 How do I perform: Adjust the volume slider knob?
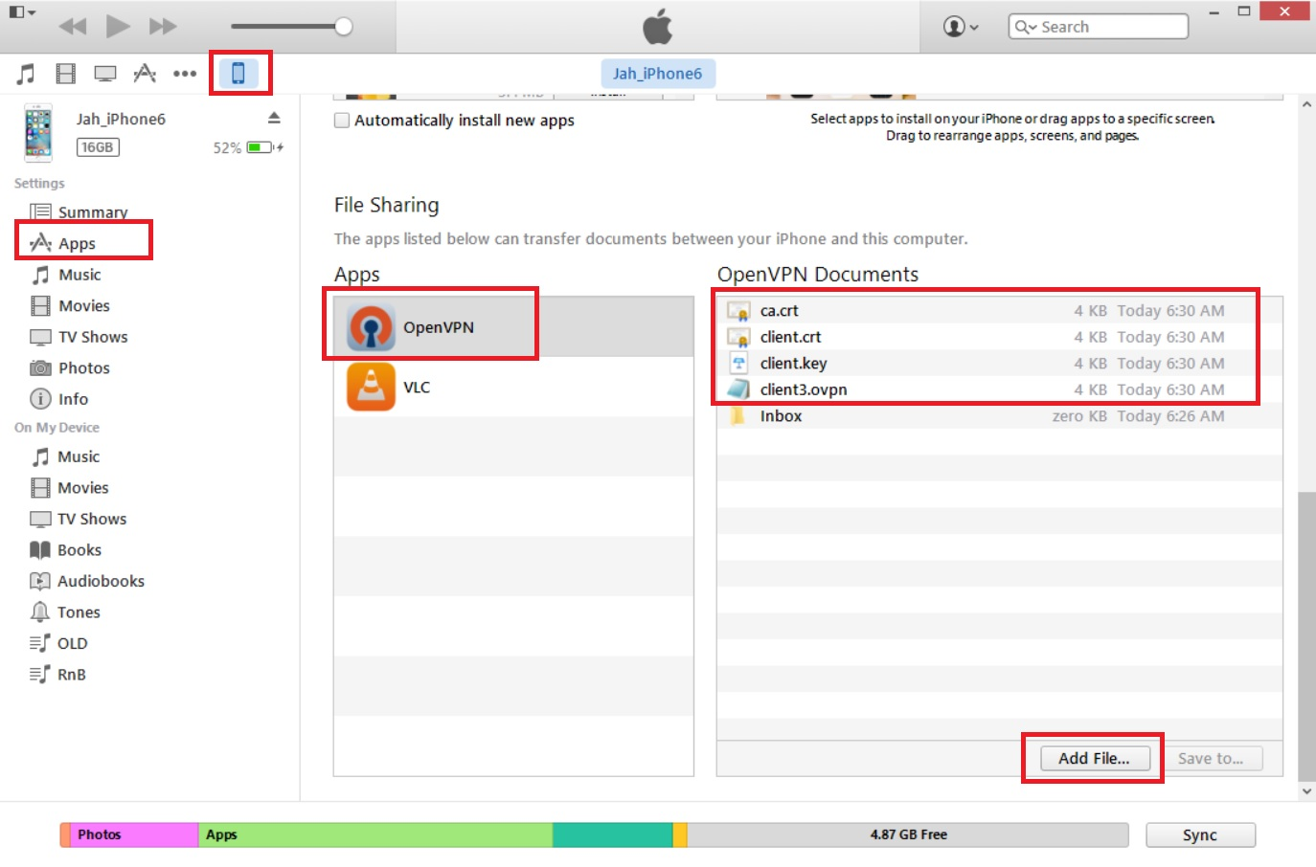(343, 26)
